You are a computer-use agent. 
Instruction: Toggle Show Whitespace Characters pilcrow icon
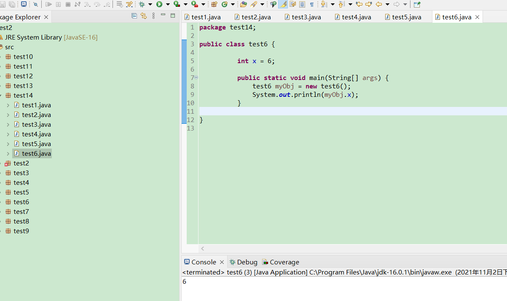(312, 4)
